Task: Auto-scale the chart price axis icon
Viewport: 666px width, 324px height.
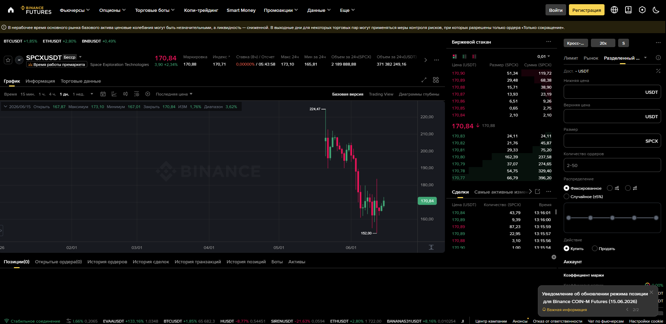Action: tap(431, 247)
